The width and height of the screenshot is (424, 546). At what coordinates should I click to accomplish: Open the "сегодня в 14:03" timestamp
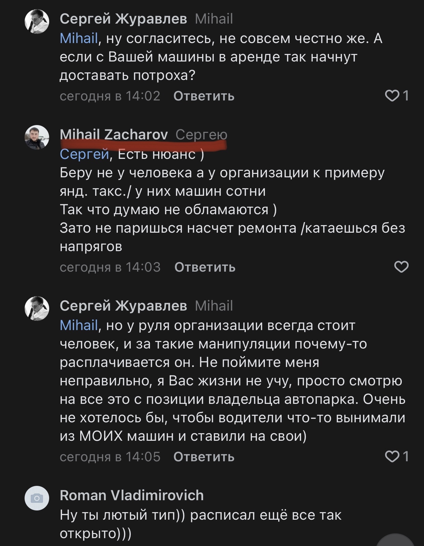pyautogui.click(x=110, y=267)
